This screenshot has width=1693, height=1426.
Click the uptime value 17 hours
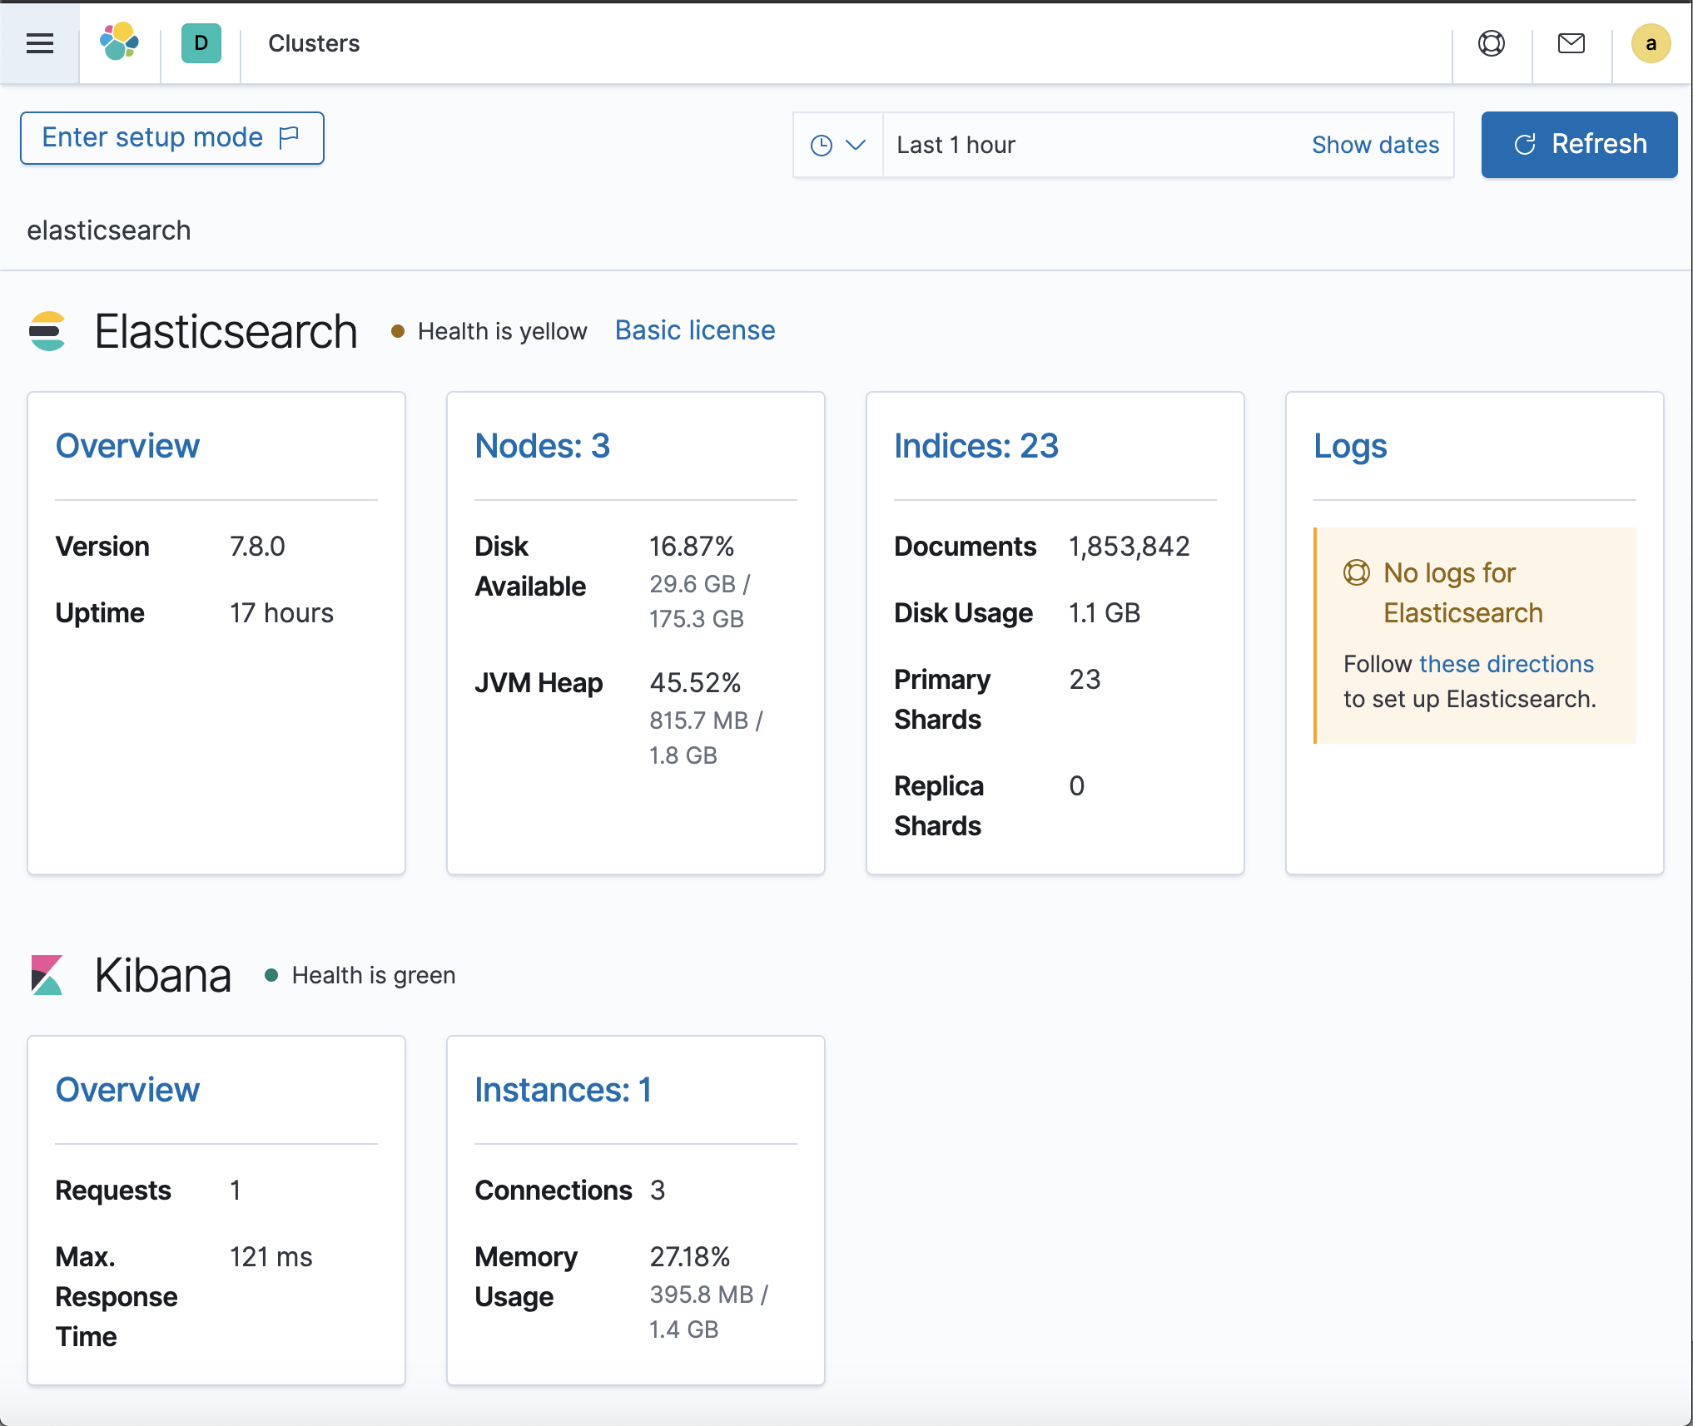pos(281,613)
